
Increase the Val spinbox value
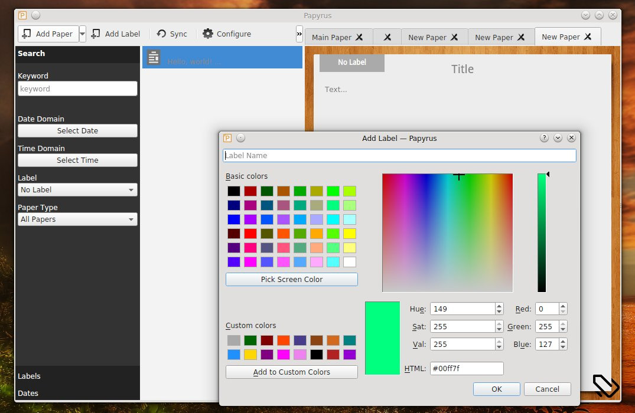(499, 341)
